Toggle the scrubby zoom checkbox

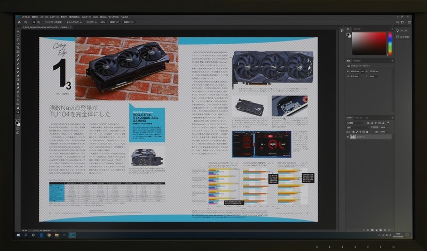click(85, 22)
